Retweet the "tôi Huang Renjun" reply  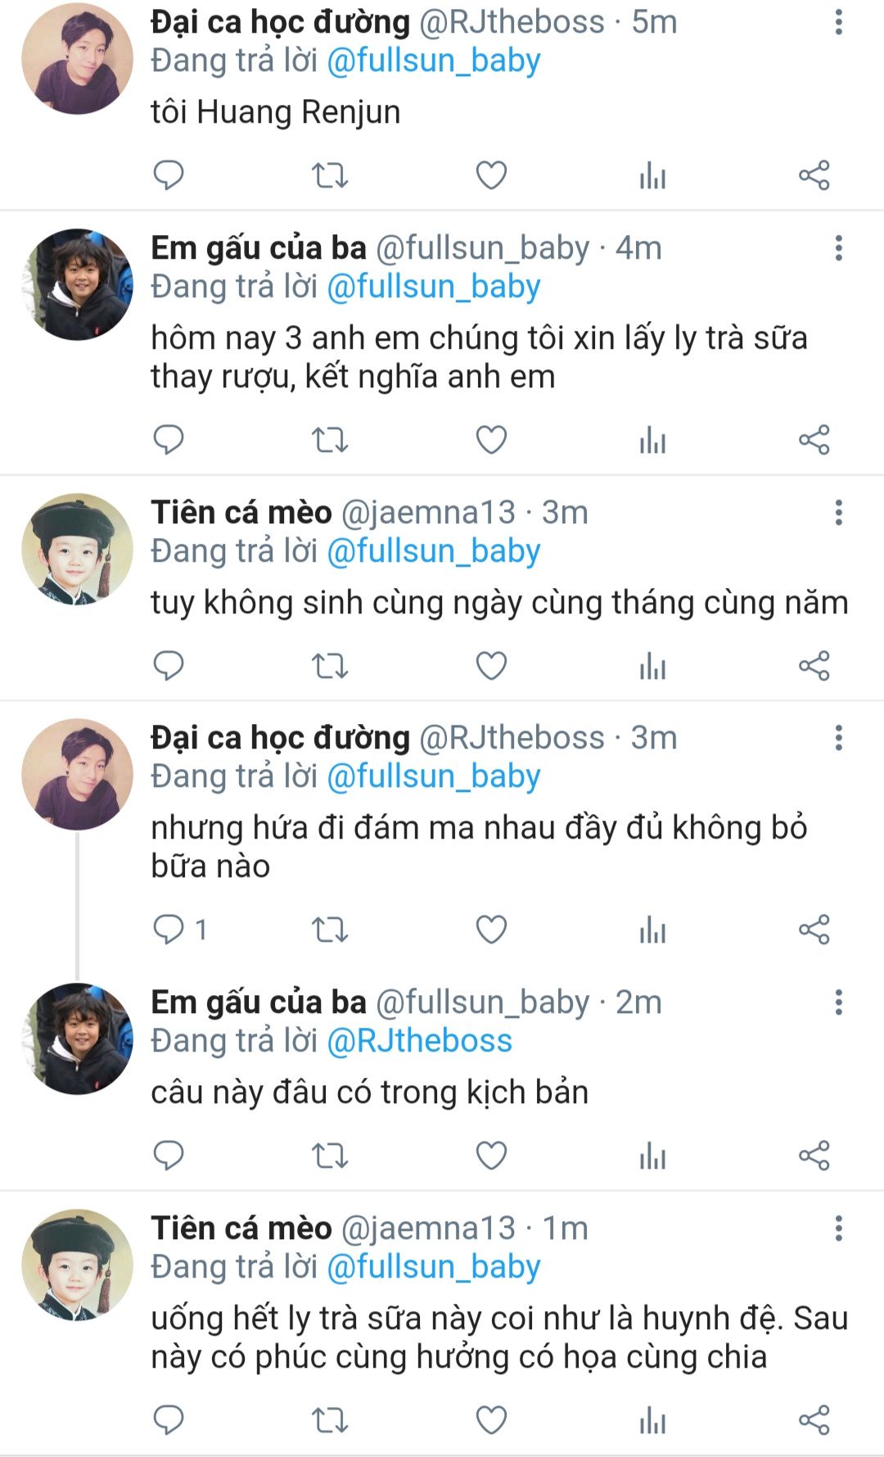tap(330, 175)
